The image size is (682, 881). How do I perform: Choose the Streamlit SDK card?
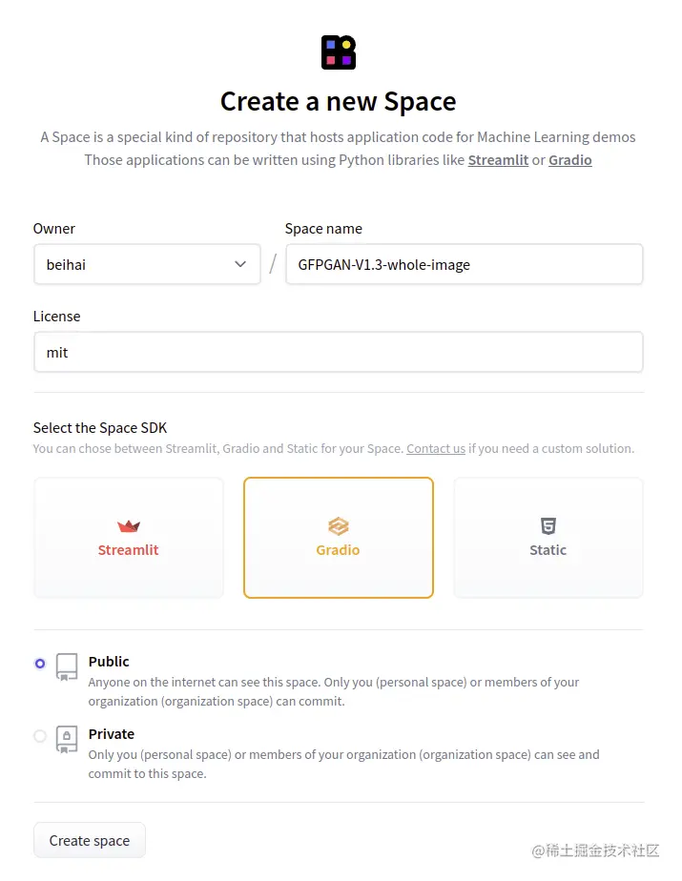coord(128,538)
